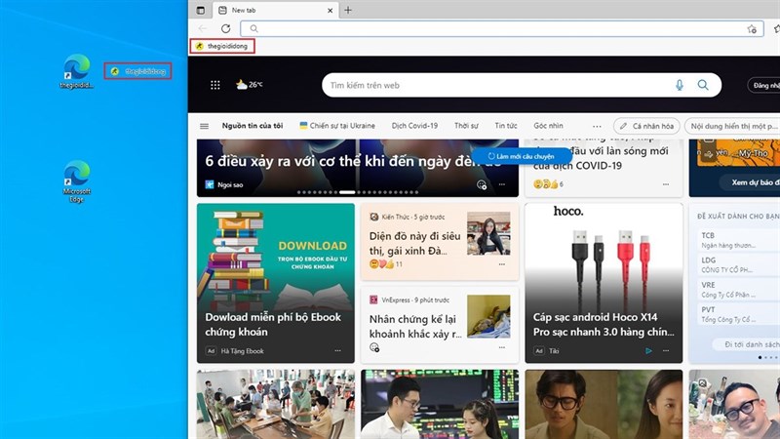Viewport: 780px width, 439px height.
Task: Reload the page with refresh icon
Action: [226, 29]
